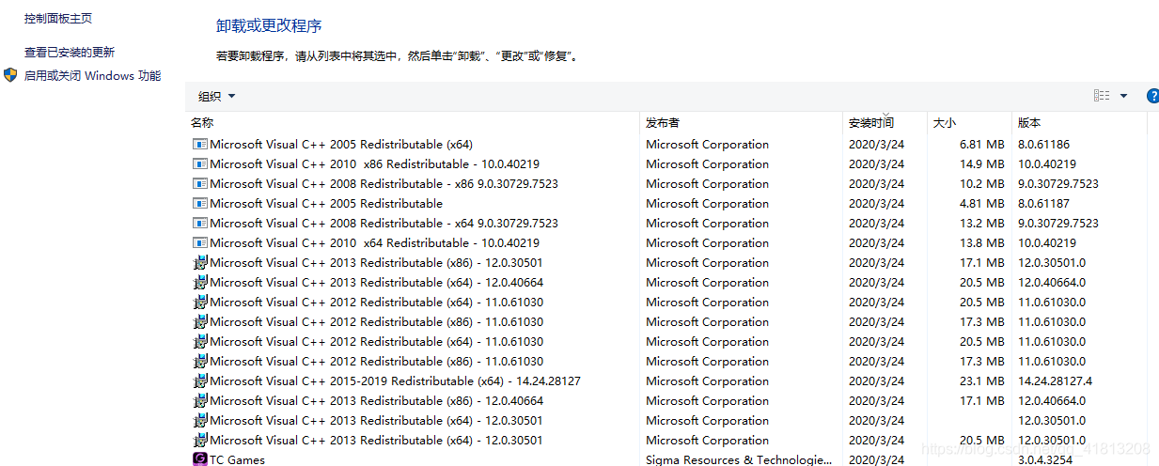Image resolution: width=1159 pixels, height=466 pixels.
Task: Click version 14.24.28127.4 cell
Action: [1056, 381]
